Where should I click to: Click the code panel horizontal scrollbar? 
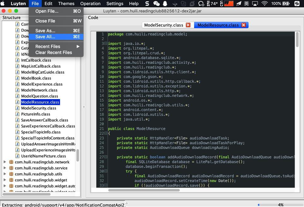[x=144, y=190]
